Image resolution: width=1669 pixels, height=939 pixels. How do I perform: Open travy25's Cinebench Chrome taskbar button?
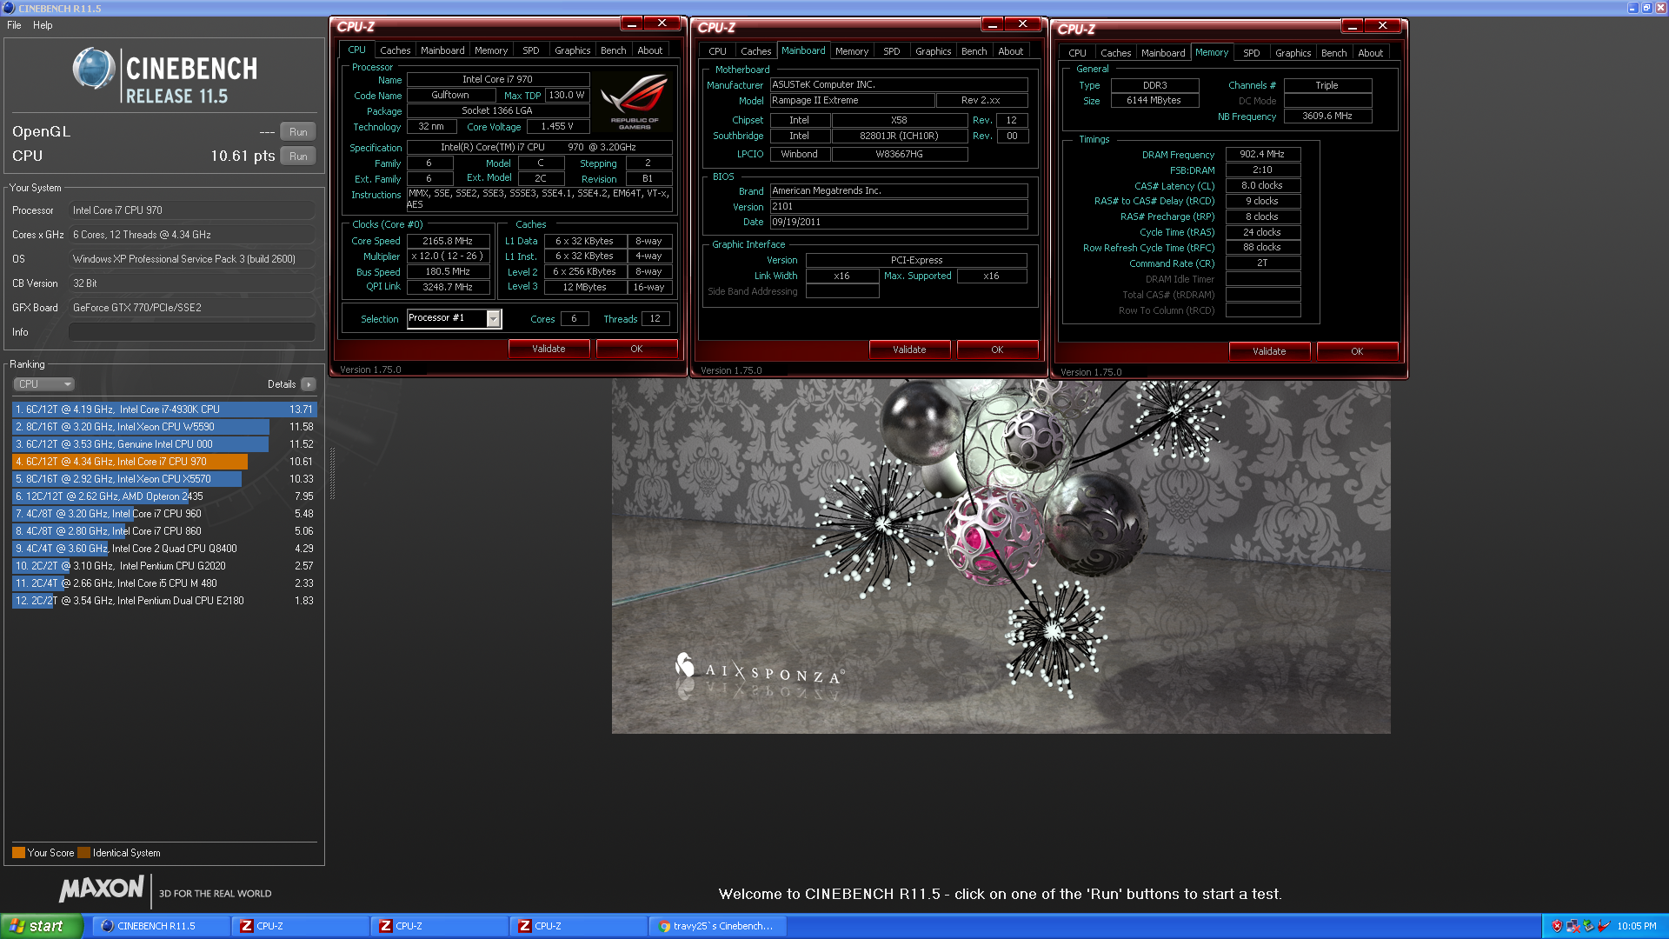718,926
